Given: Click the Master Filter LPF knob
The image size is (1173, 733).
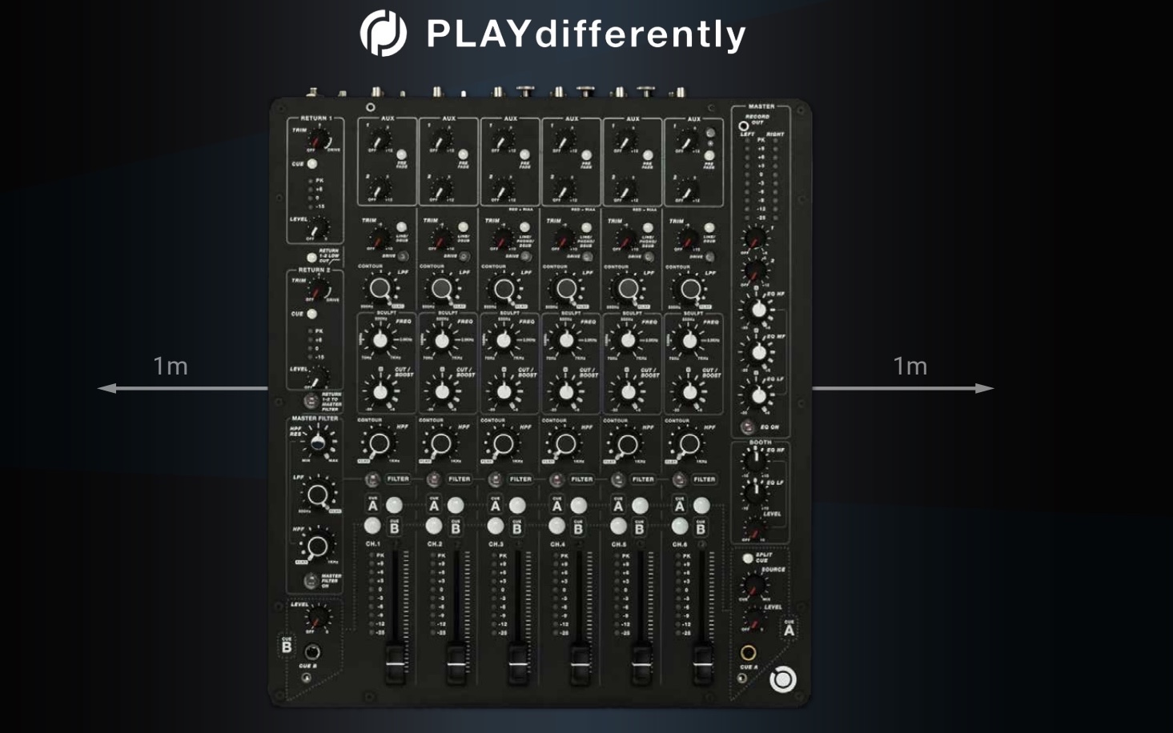Looking at the screenshot, I should pos(318,495).
